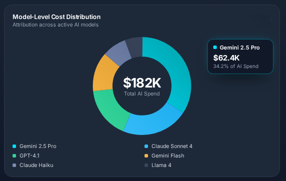Click the dark legend swatch beside Llama 4

coord(147,165)
